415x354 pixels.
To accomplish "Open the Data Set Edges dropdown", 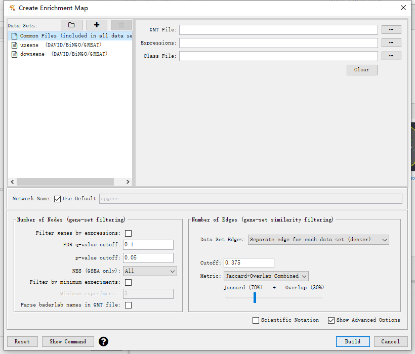I will pos(318,240).
